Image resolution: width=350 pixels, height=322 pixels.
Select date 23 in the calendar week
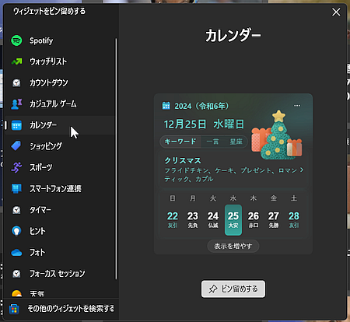(193, 219)
